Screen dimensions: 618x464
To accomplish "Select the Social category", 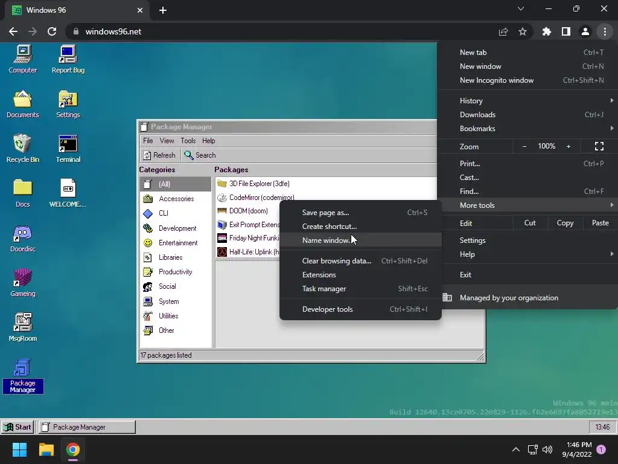I will [176, 286].
